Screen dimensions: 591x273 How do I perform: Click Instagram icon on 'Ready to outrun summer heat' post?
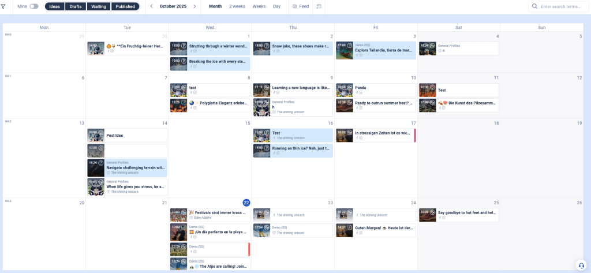click(x=361, y=108)
